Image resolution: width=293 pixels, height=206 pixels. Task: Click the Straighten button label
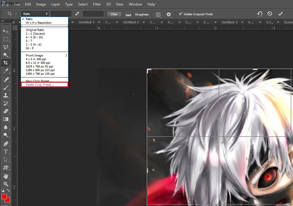coord(142,14)
